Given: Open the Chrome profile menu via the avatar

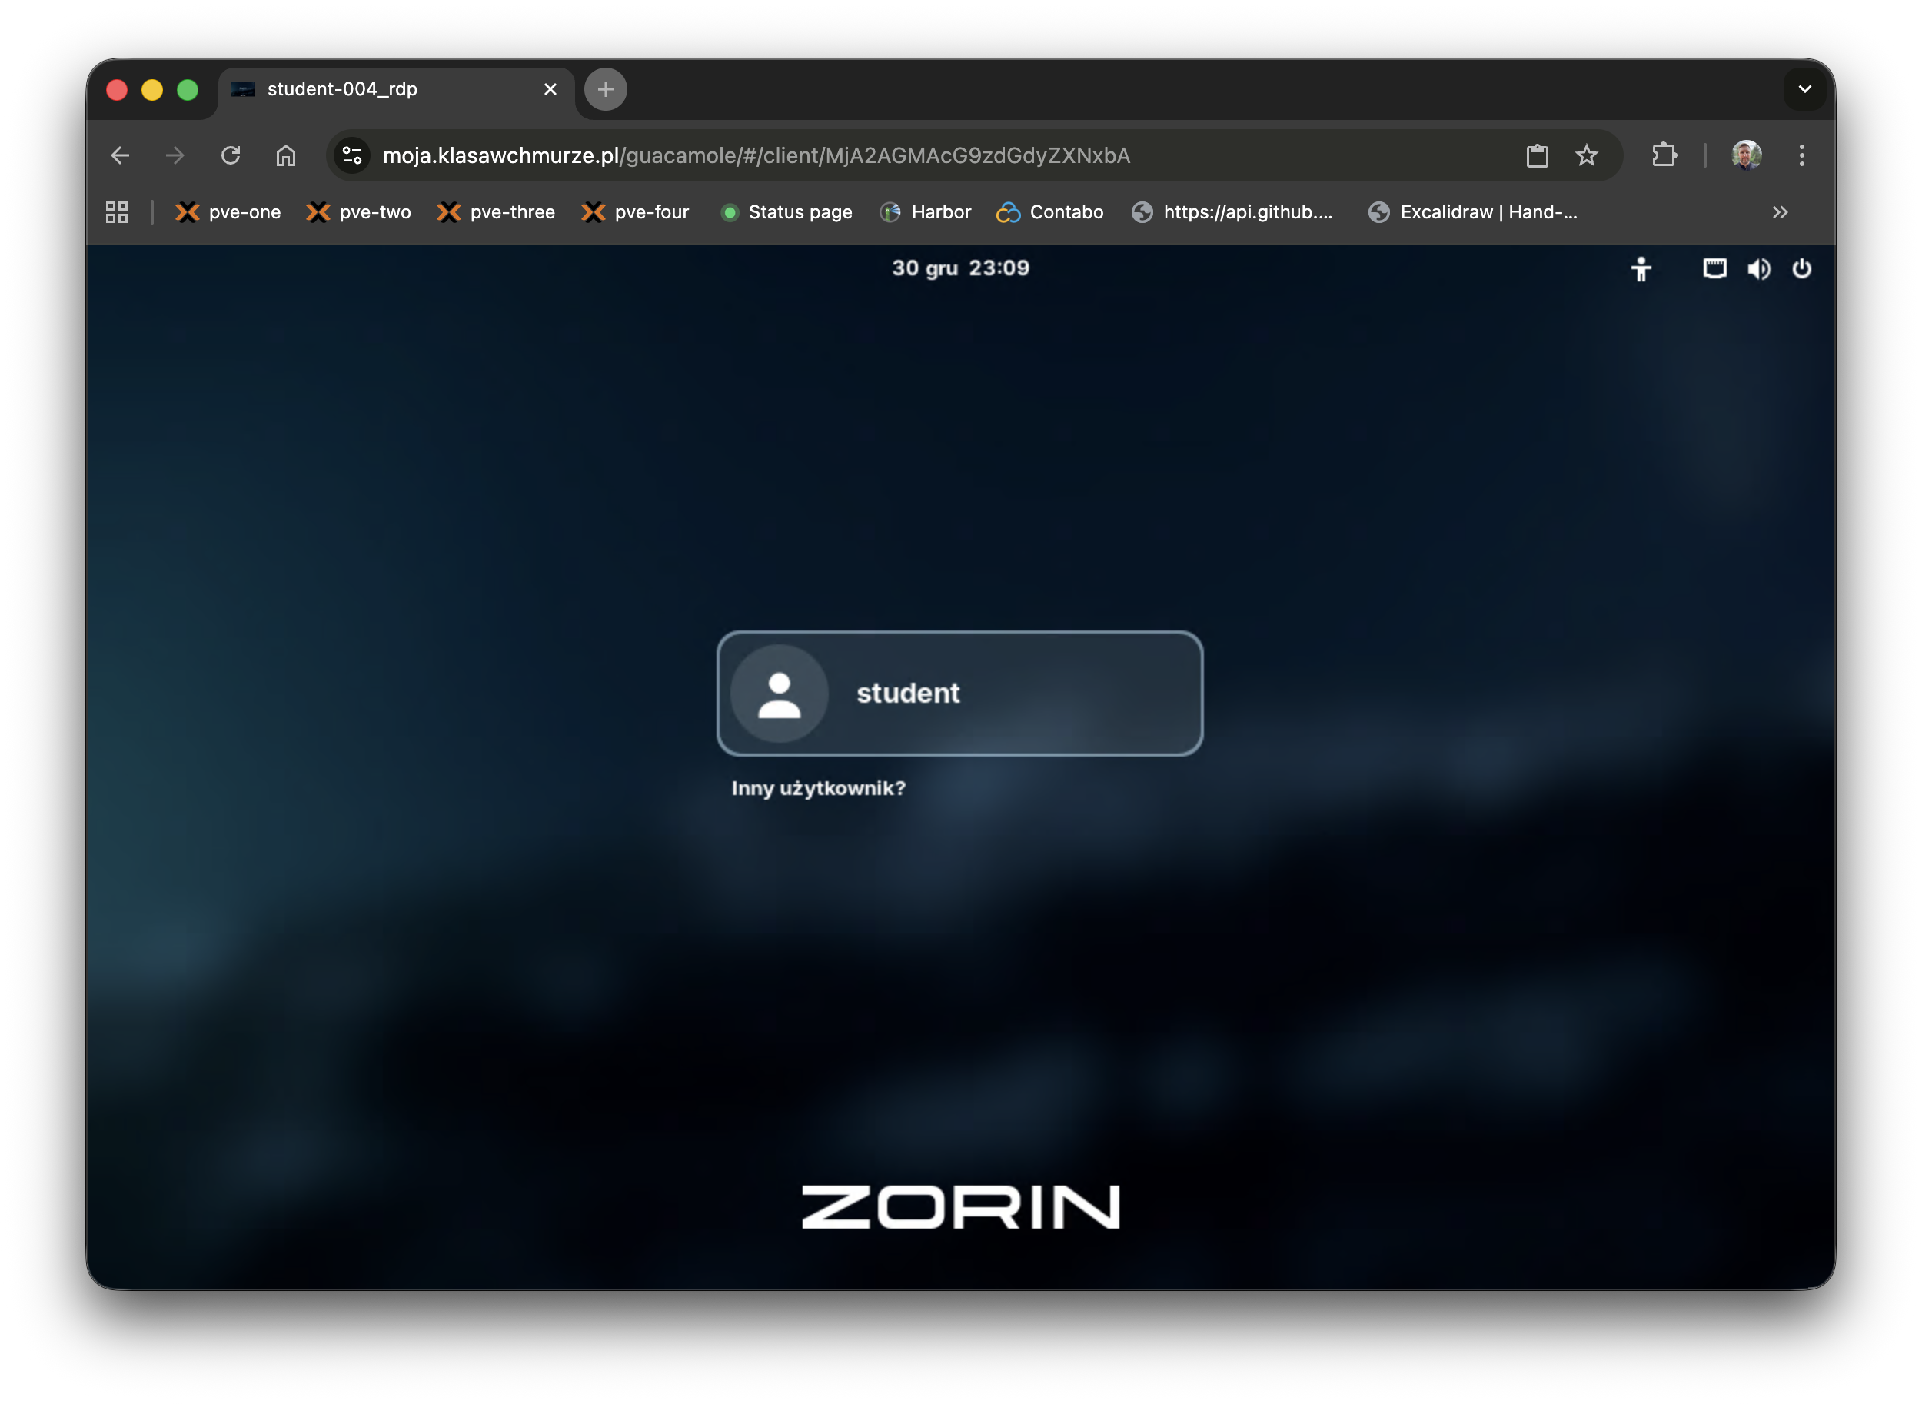Looking at the screenshot, I should [x=1746, y=155].
